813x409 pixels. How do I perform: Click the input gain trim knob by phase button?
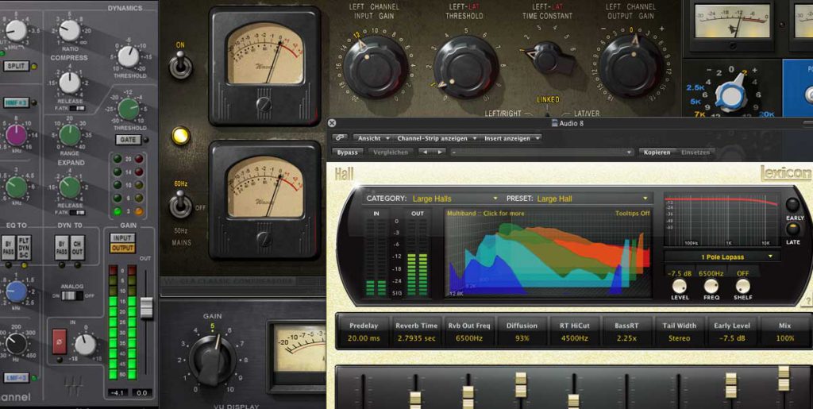coord(86,344)
